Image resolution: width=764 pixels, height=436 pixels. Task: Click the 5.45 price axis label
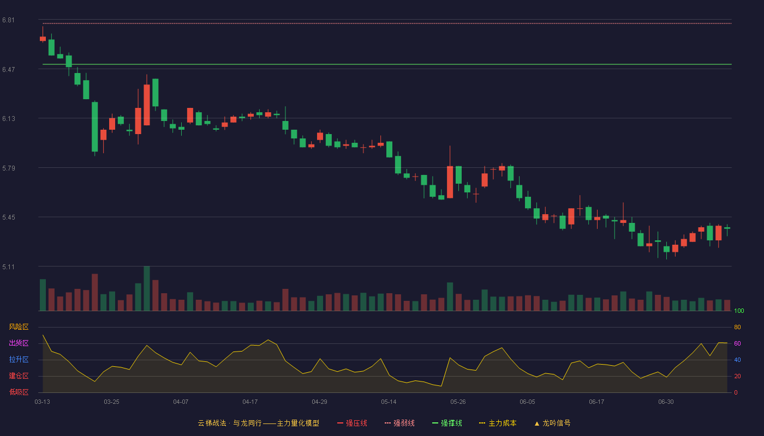pyautogui.click(x=8, y=217)
